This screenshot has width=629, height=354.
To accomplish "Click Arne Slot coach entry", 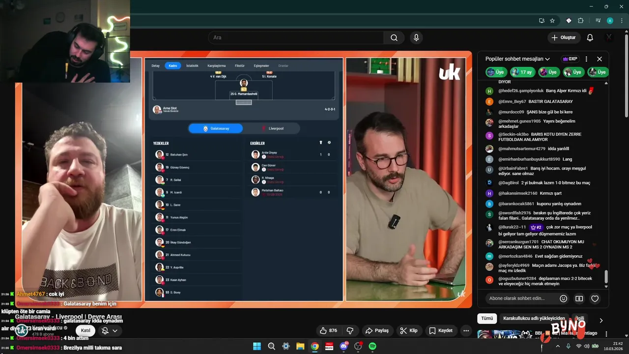I will (166, 109).
